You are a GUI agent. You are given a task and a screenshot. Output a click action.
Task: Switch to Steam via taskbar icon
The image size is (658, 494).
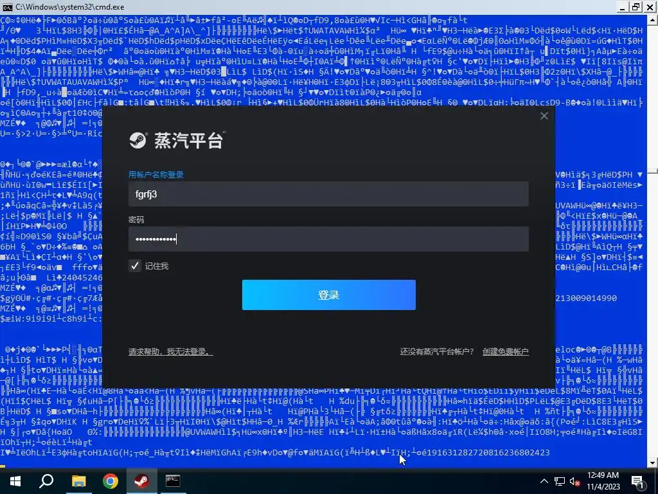pos(141,481)
